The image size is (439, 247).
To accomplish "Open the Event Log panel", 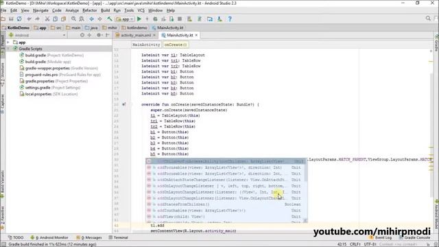I will 381,237.
